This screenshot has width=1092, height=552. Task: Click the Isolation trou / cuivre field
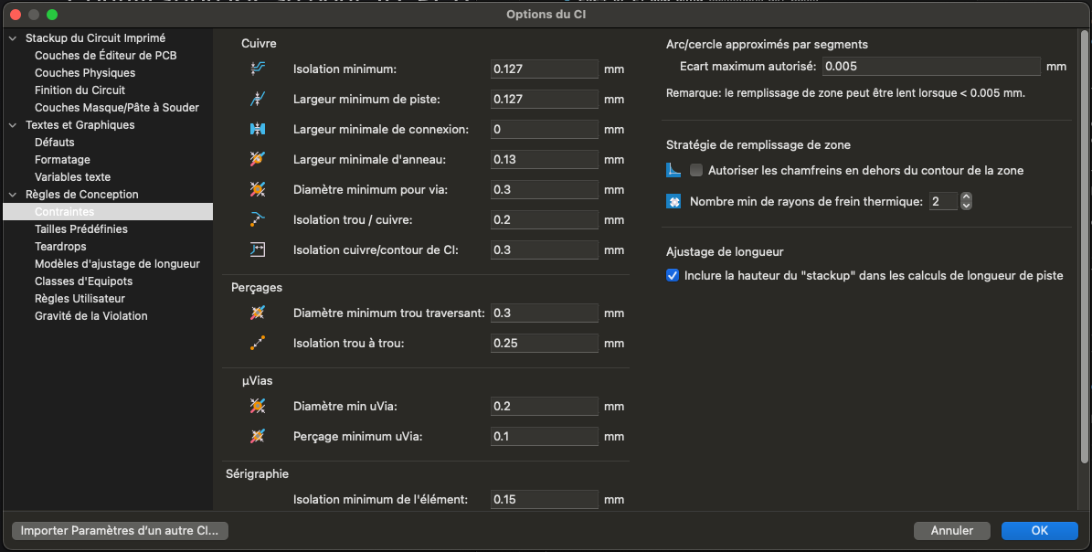[x=544, y=220]
